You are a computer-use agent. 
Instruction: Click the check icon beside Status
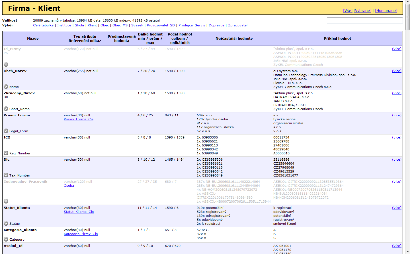tap(6, 223)
